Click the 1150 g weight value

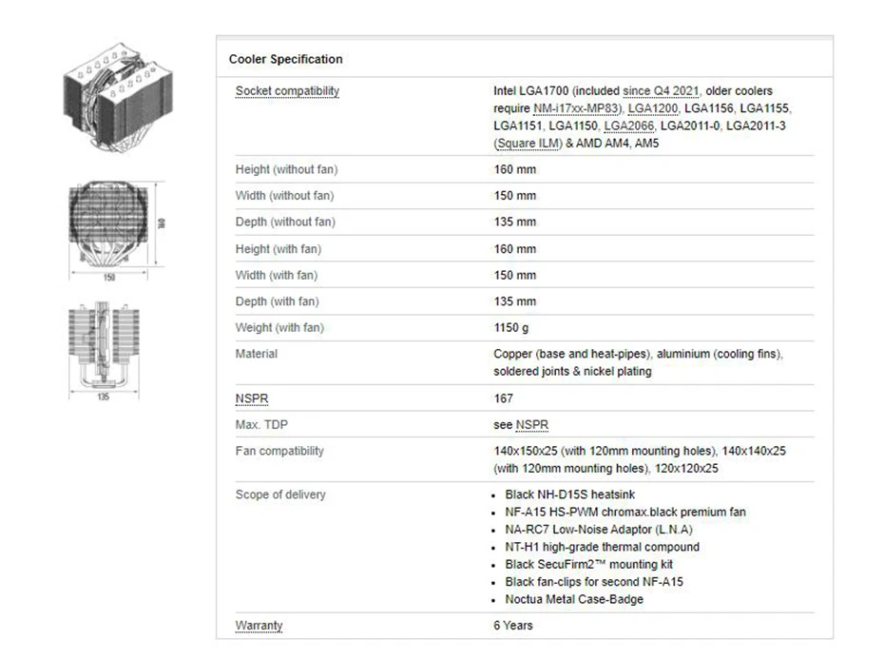510,328
